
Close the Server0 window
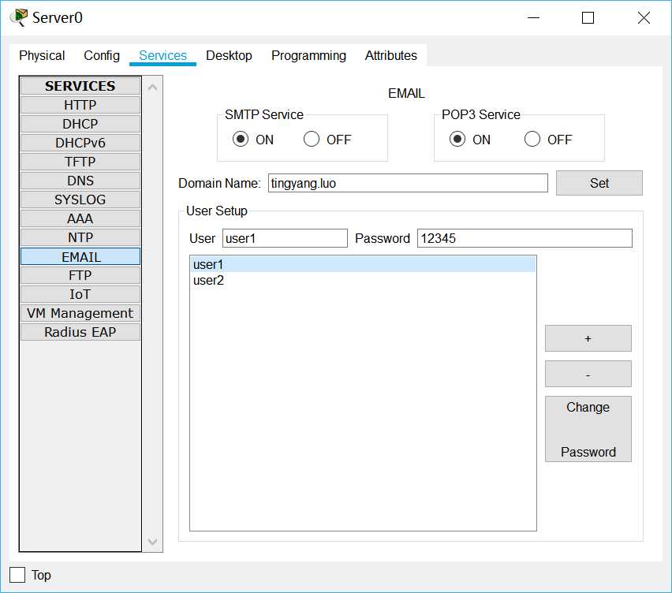(644, 17)
